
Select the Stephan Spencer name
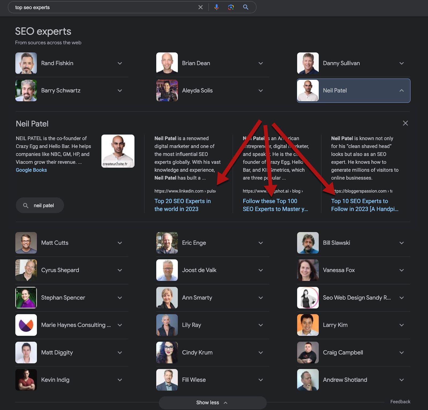coord(63,298)
